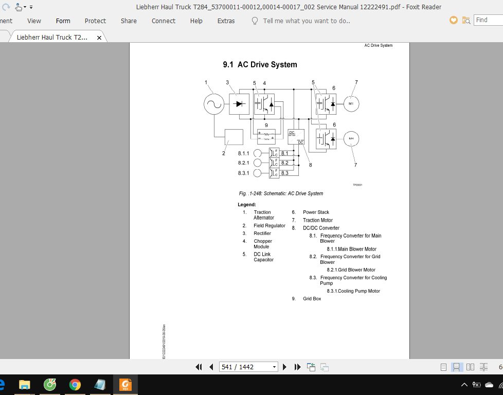Screen dimensions: 503x395
Task: Switch to continuous facing pages view
Action: [484, 367]
